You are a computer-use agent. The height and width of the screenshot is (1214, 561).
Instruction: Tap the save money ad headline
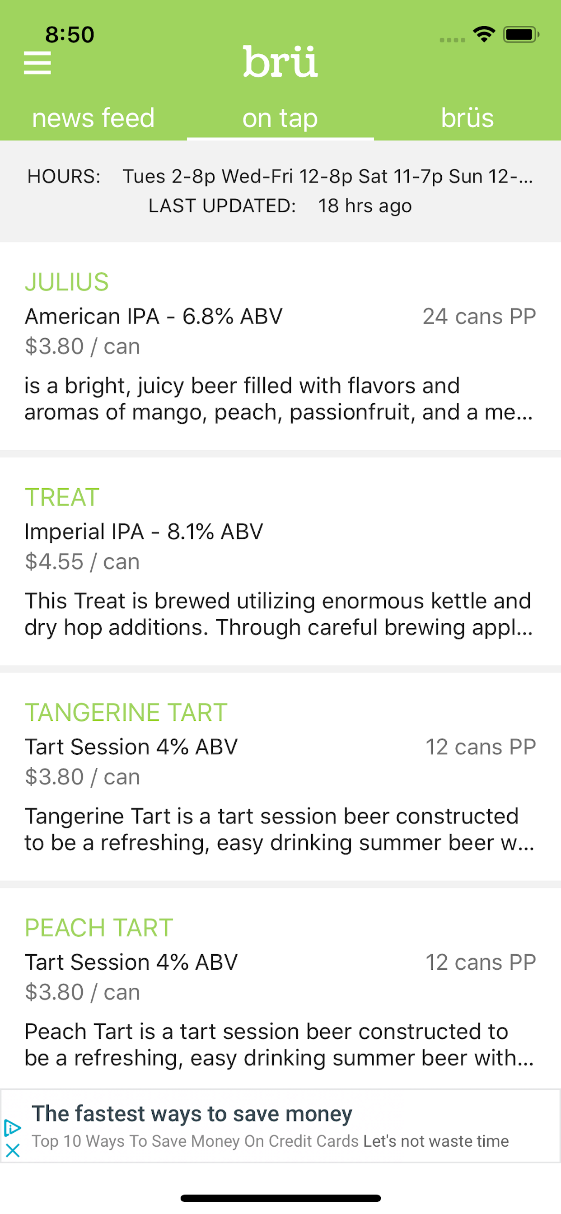point(192,1114)
